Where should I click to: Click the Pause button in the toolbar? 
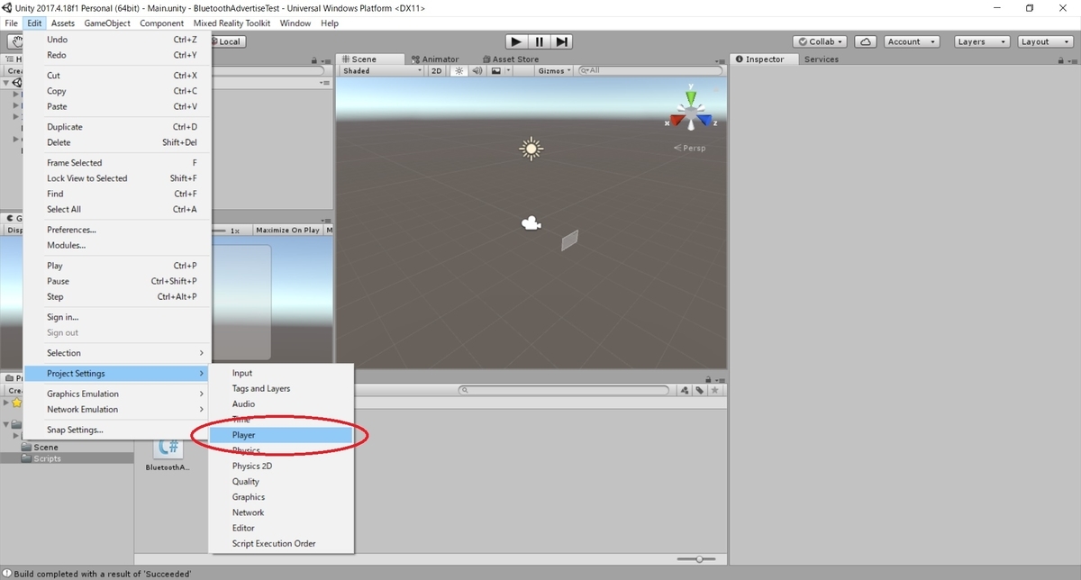539,41
